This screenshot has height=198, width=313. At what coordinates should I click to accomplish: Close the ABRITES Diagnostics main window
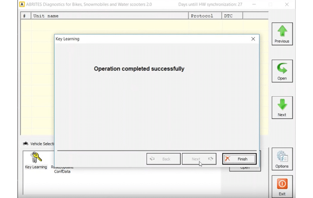pos(286,4)
